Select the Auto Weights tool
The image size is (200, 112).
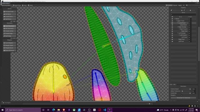pyautogui.click(x=10, y=43)
